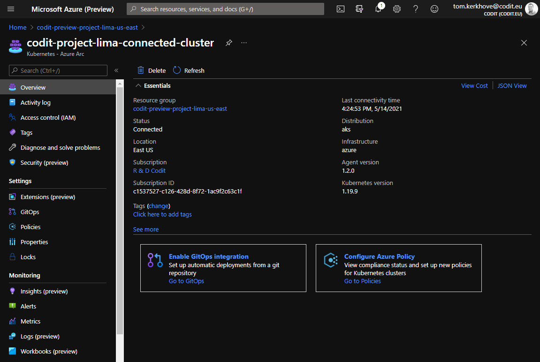Click the Go to Policies link
540x362 pixels.
coord(362,281)
